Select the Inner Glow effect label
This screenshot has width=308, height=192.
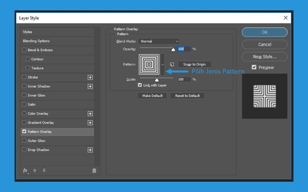point(37,95)
